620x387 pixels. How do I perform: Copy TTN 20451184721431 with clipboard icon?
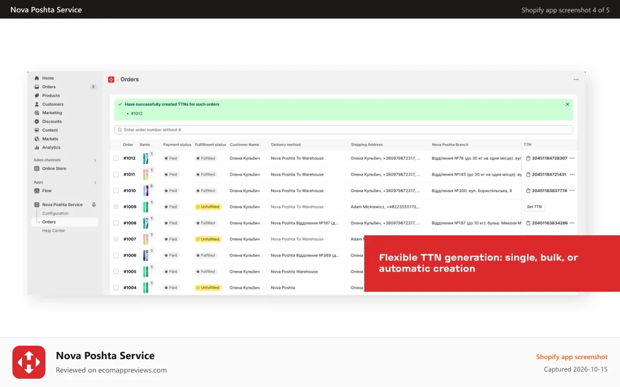(528, 174)
